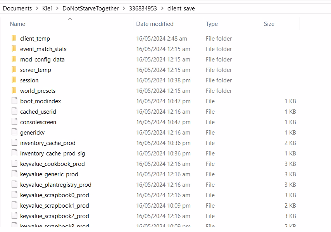
Task: Select the consolescreen file name
Action: [x=38, y=122]
